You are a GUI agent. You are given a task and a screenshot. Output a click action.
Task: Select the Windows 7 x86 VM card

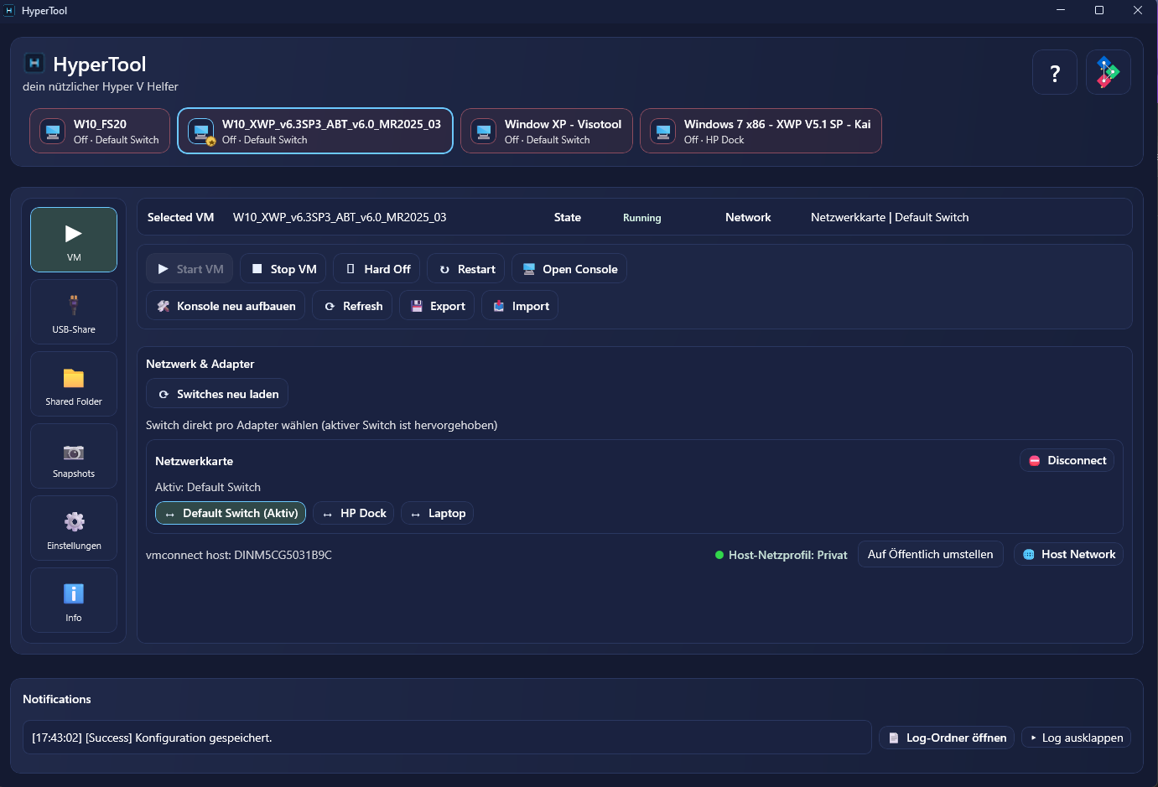pyautogui.click(x=760, y=132)
